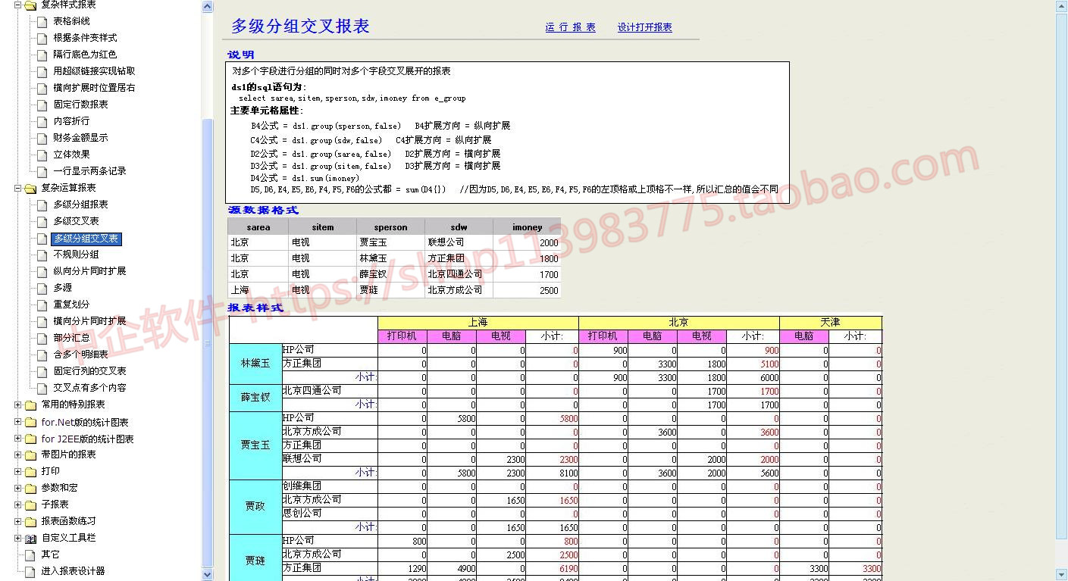Image resolution: width=1068 pixels, height=581 pixels.
Task: Expand the for J2EE版的统计图表 folder
Action: click(17, 439)
